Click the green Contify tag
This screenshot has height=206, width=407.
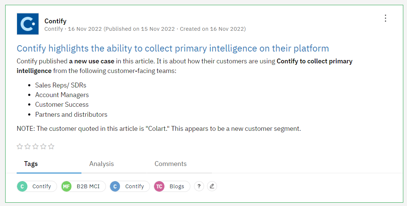(x=37, y=186)
